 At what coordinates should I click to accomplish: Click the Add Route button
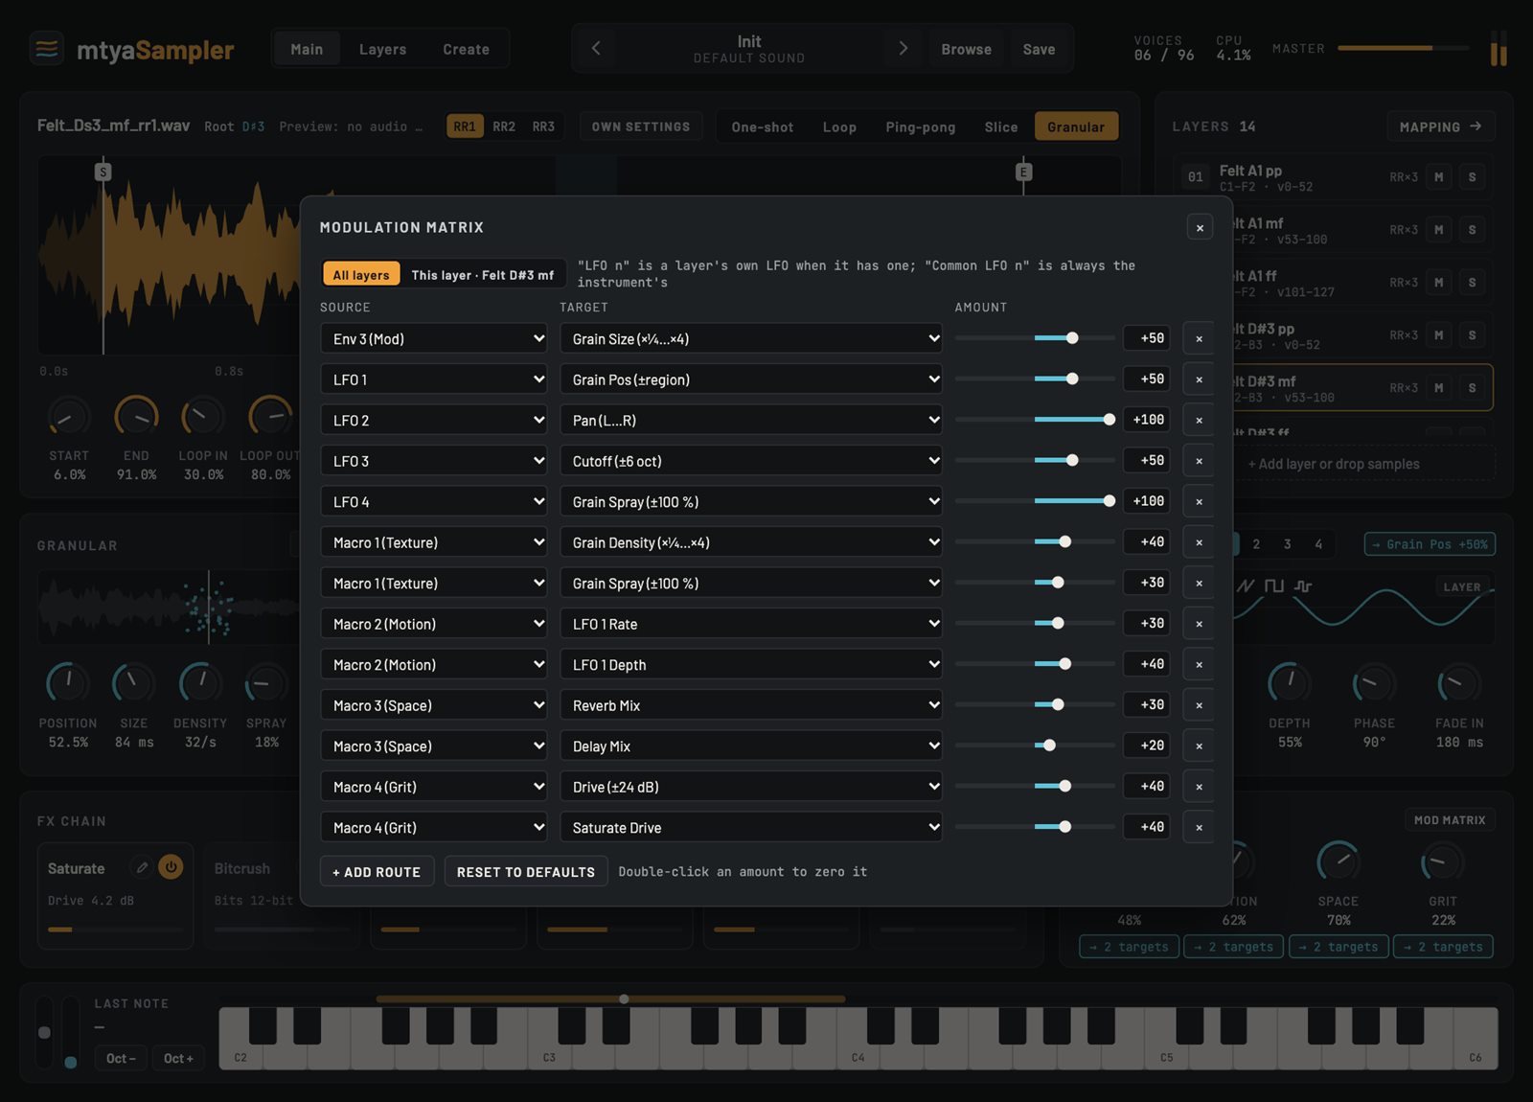coord(377,872)
